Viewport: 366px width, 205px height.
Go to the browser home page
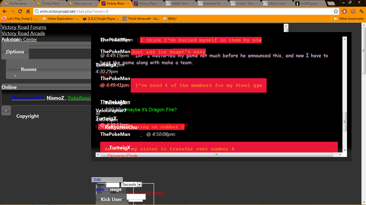(28, 11)
